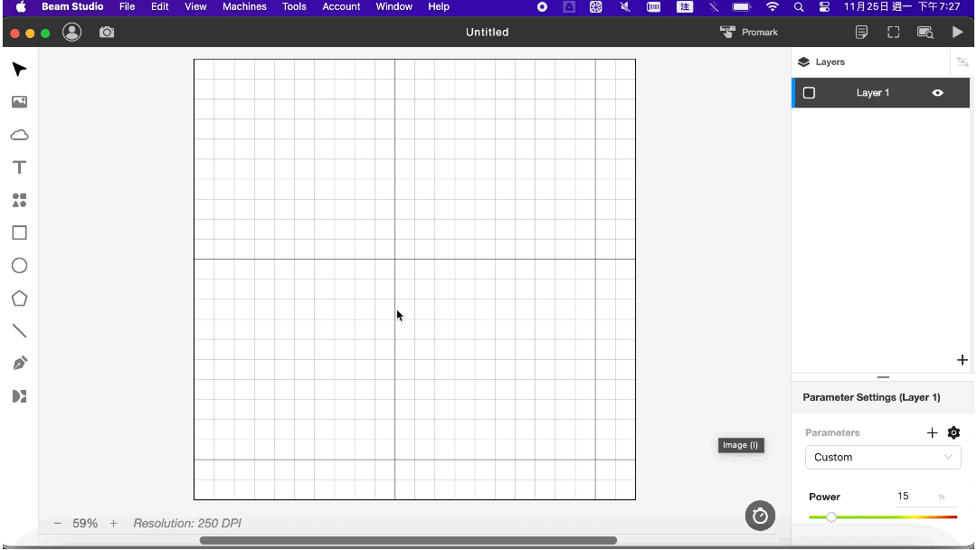This screenshot has width=977, height=550.
Task: Click the layer panel divider handle
Action: [x=883, y=377]
